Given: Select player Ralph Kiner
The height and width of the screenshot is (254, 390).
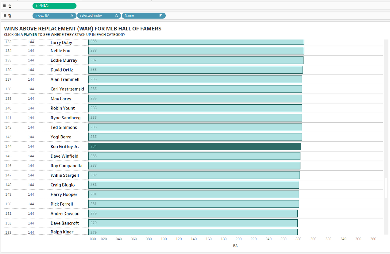Looking at the screenshot, I should click(x=62, y=232).
